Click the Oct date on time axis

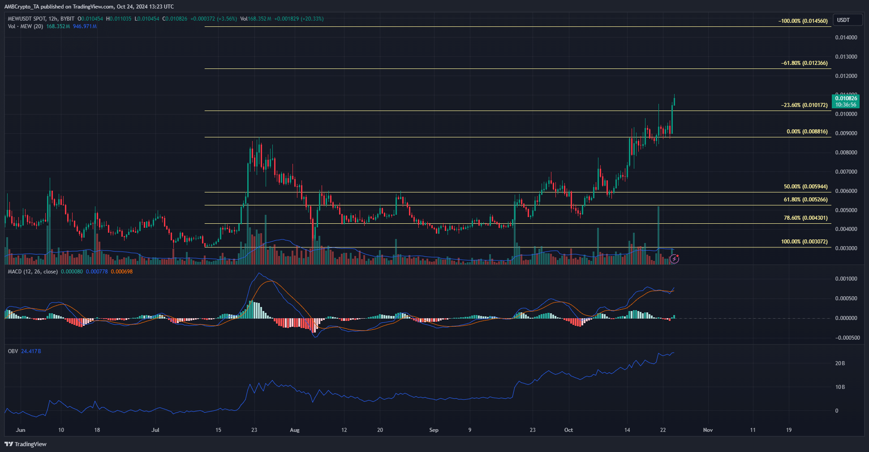point(568,430)
